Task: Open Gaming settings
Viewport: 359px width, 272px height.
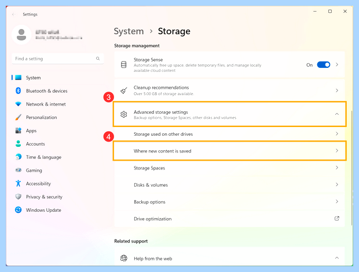Action: (x=57, y=170)
